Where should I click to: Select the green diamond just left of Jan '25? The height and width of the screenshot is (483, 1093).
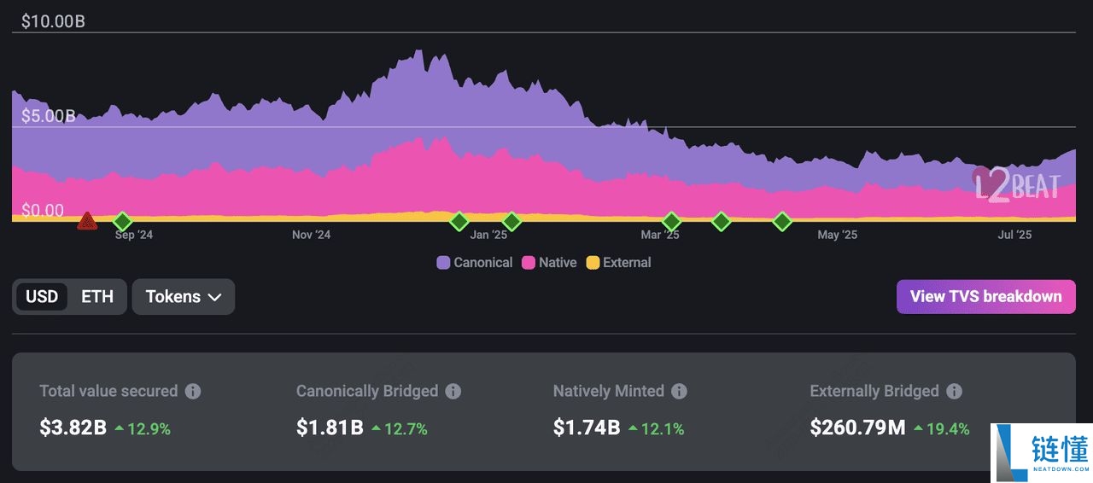(459, 222)
